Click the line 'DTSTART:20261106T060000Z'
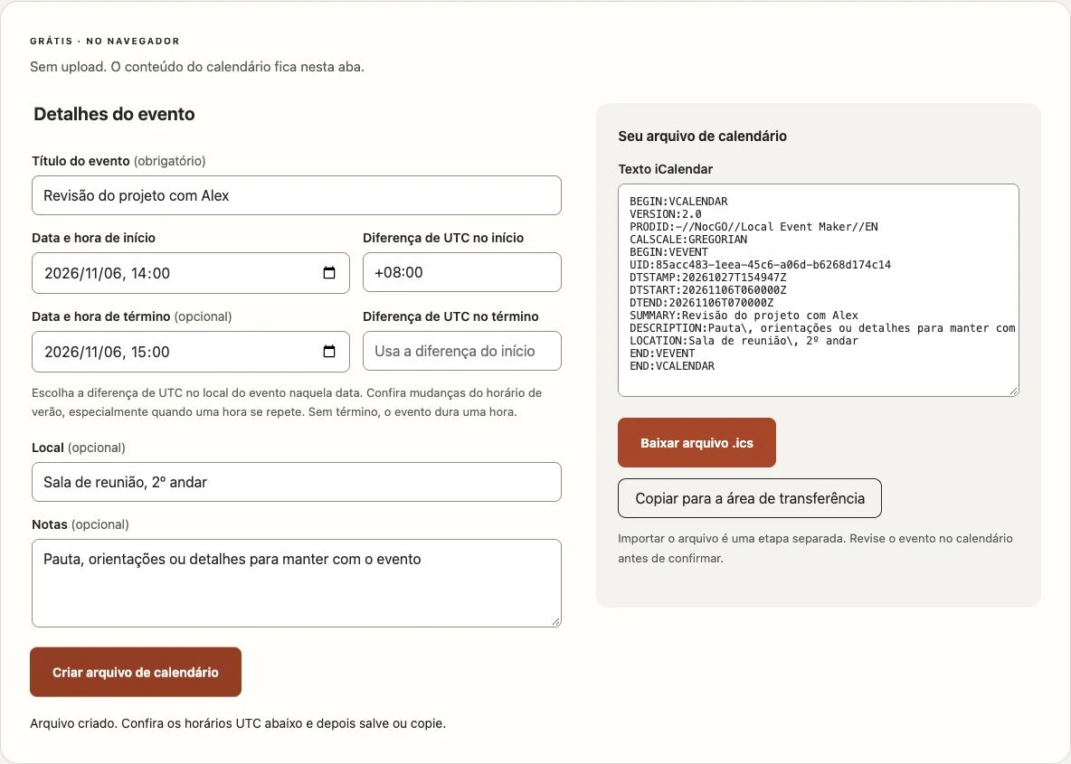 (707, 290)
